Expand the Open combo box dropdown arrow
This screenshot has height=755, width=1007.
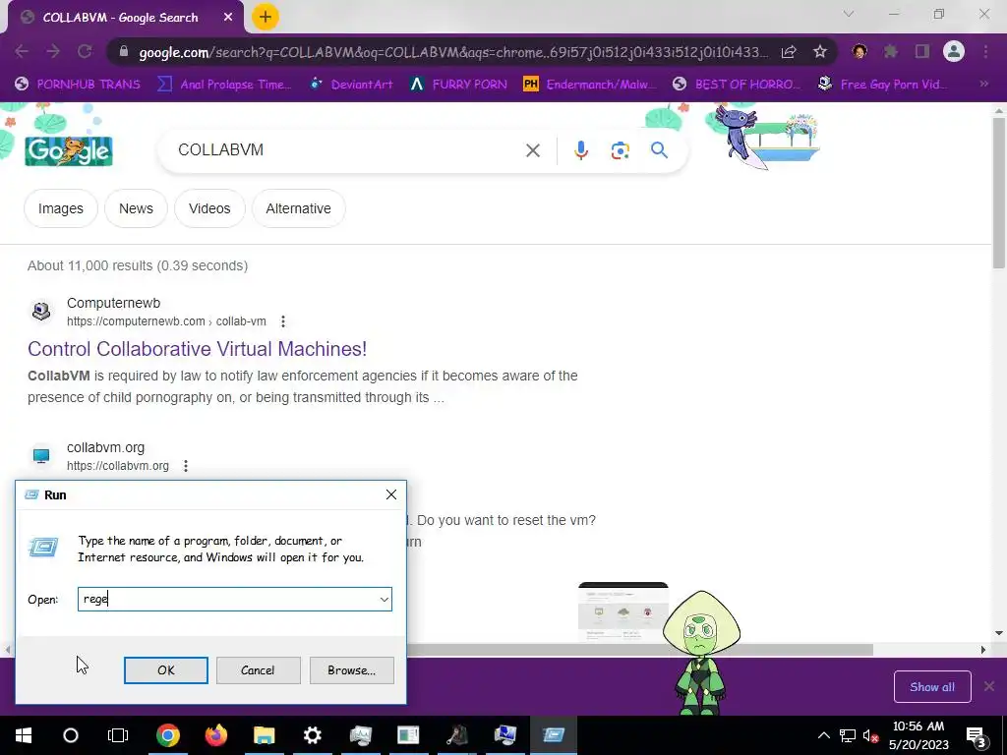click(385, 600)
